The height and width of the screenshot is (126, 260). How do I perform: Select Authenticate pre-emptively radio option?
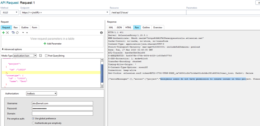click(x=33, y=123)
